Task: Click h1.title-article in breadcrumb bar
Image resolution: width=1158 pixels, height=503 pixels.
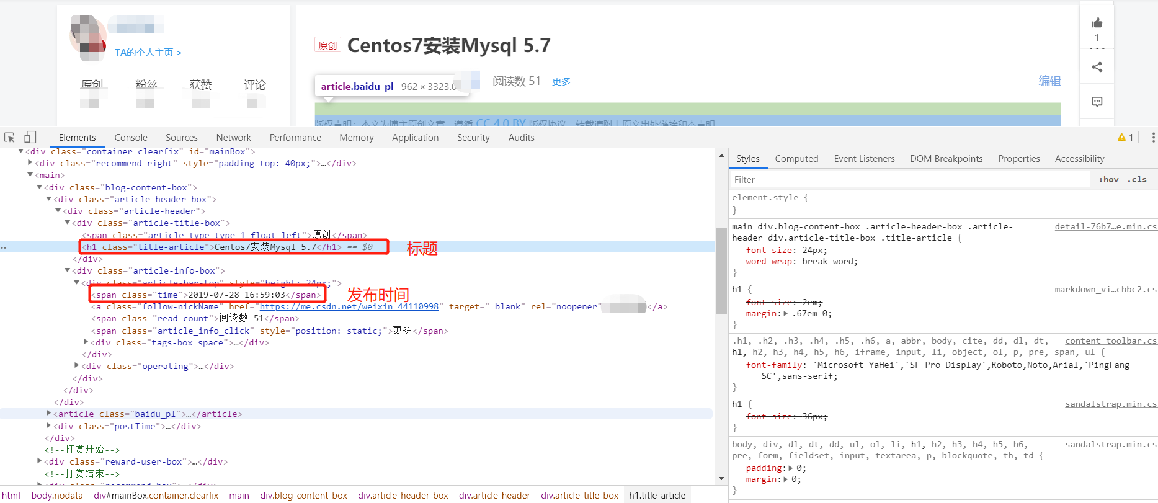Action: pos(657,496)
